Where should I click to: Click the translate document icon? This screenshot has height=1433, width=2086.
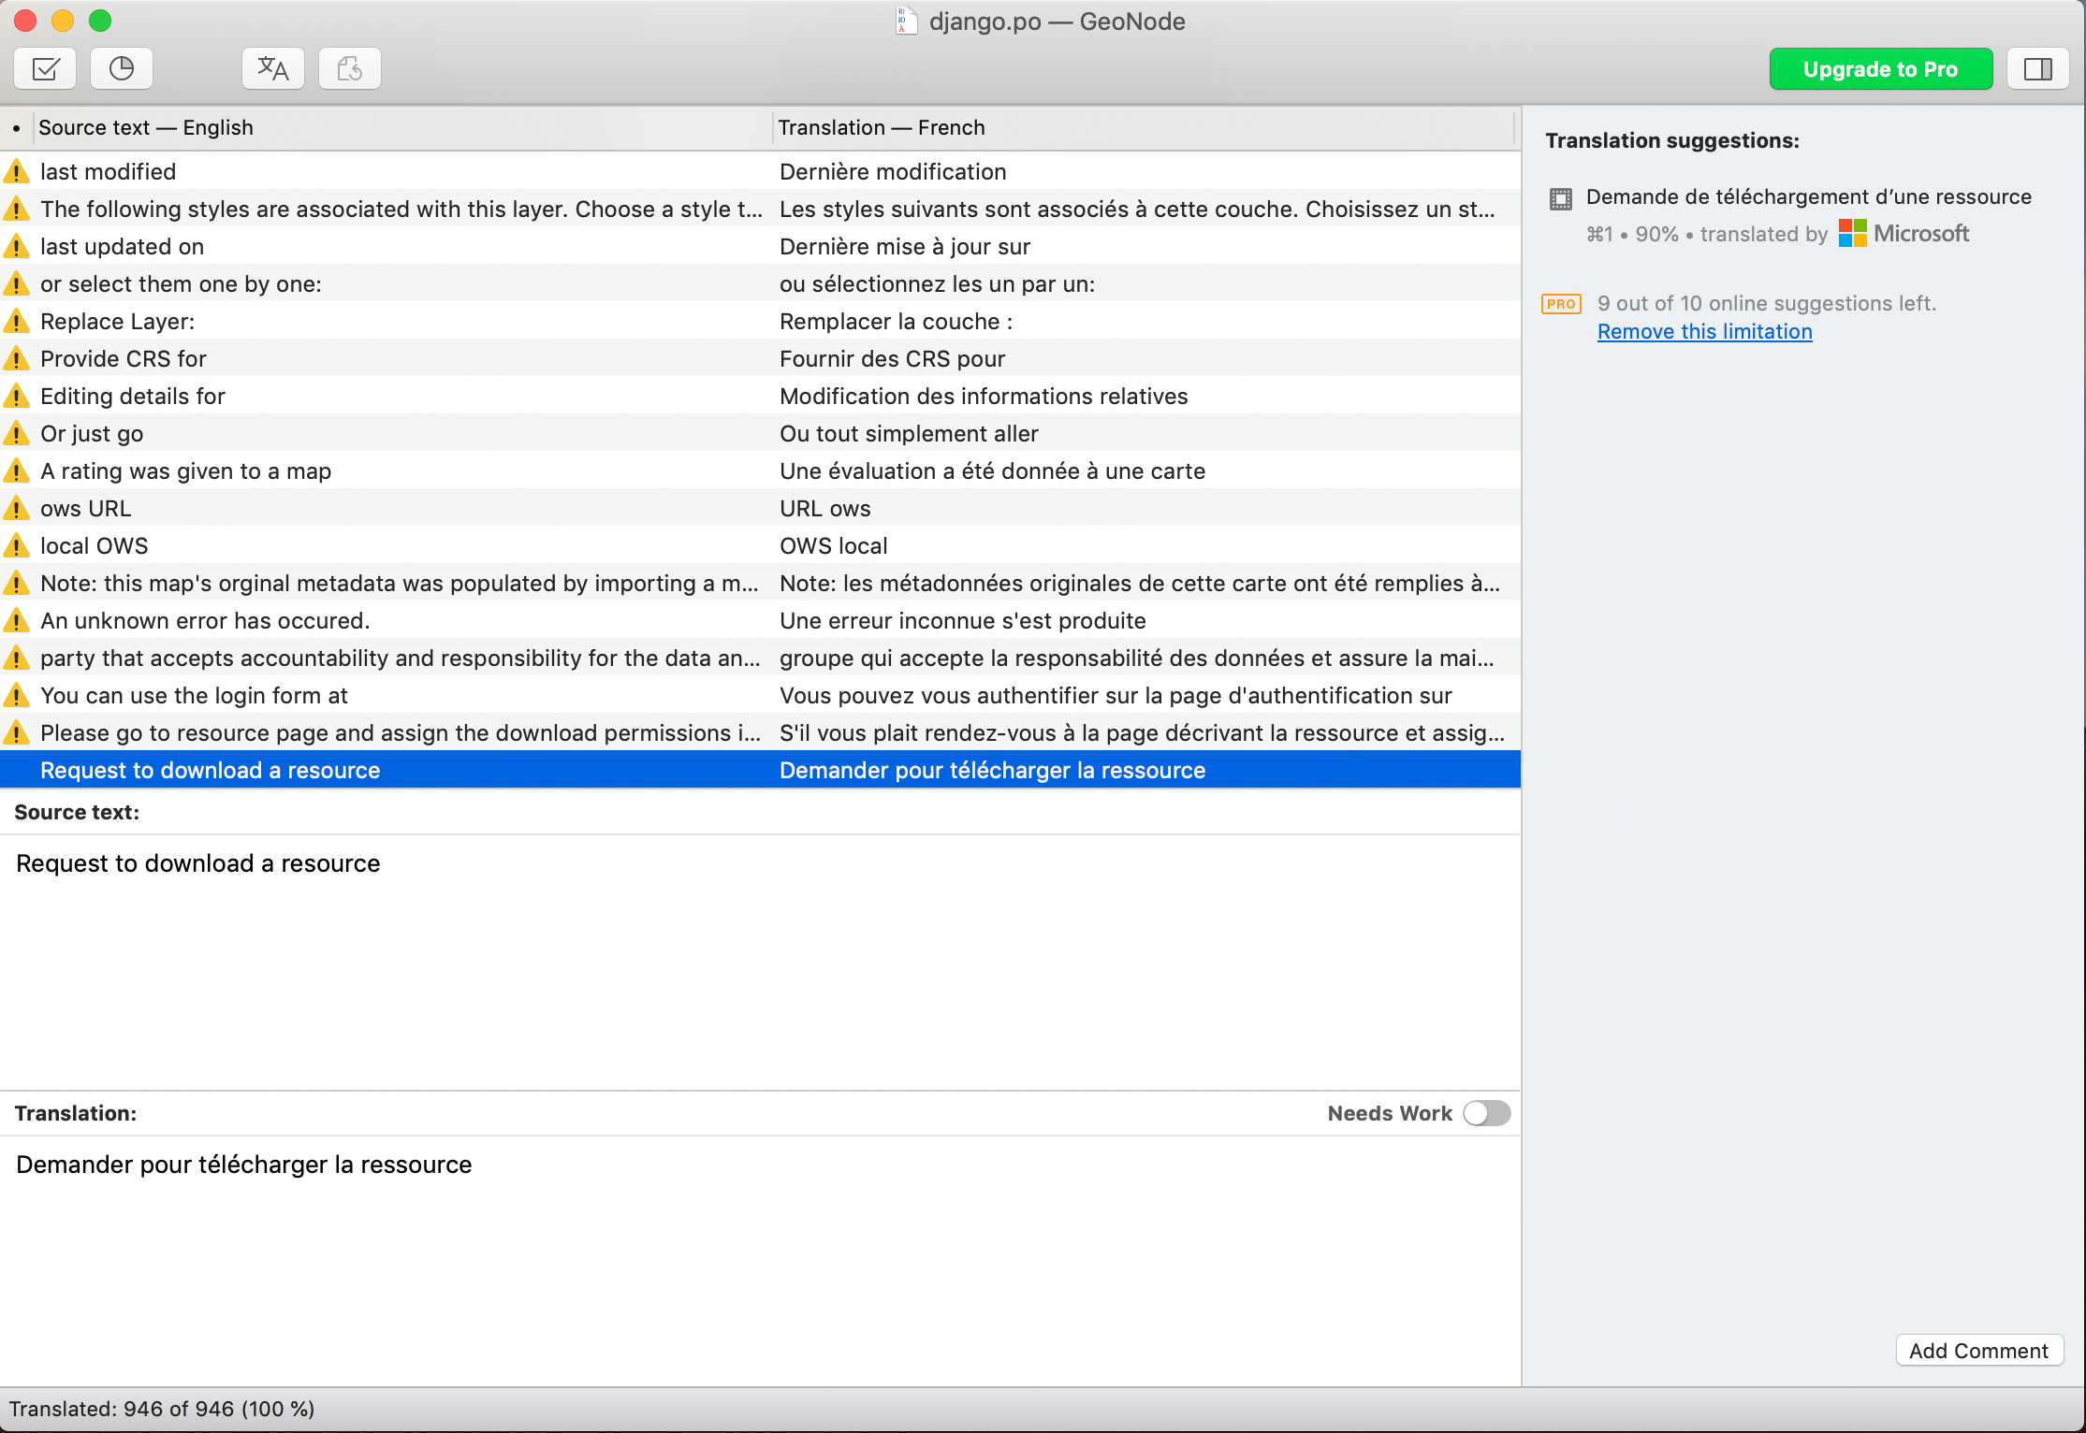coord(270,68)
